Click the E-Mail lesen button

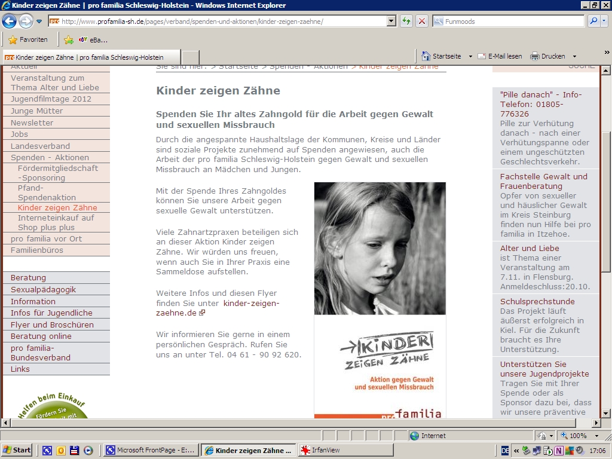pyautogui.click(x=500, y=56)
